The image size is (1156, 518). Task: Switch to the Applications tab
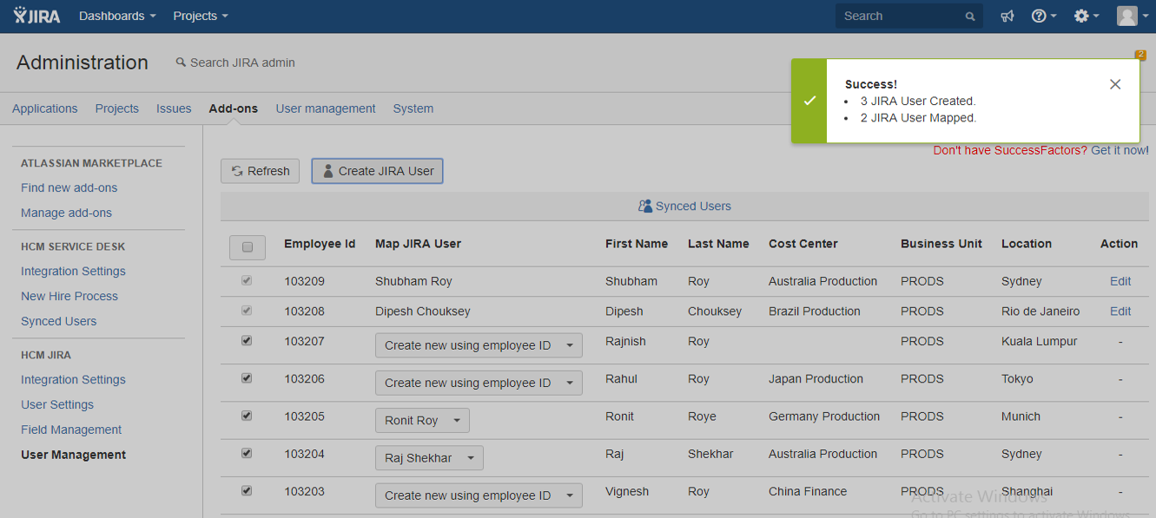click(45, 108)
